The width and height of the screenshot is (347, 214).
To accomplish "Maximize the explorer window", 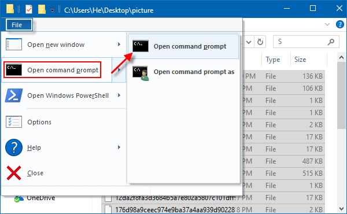I will tap(313, 9).
